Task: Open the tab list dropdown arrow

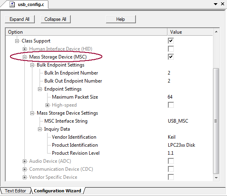Action: click(x=215, y=4)
